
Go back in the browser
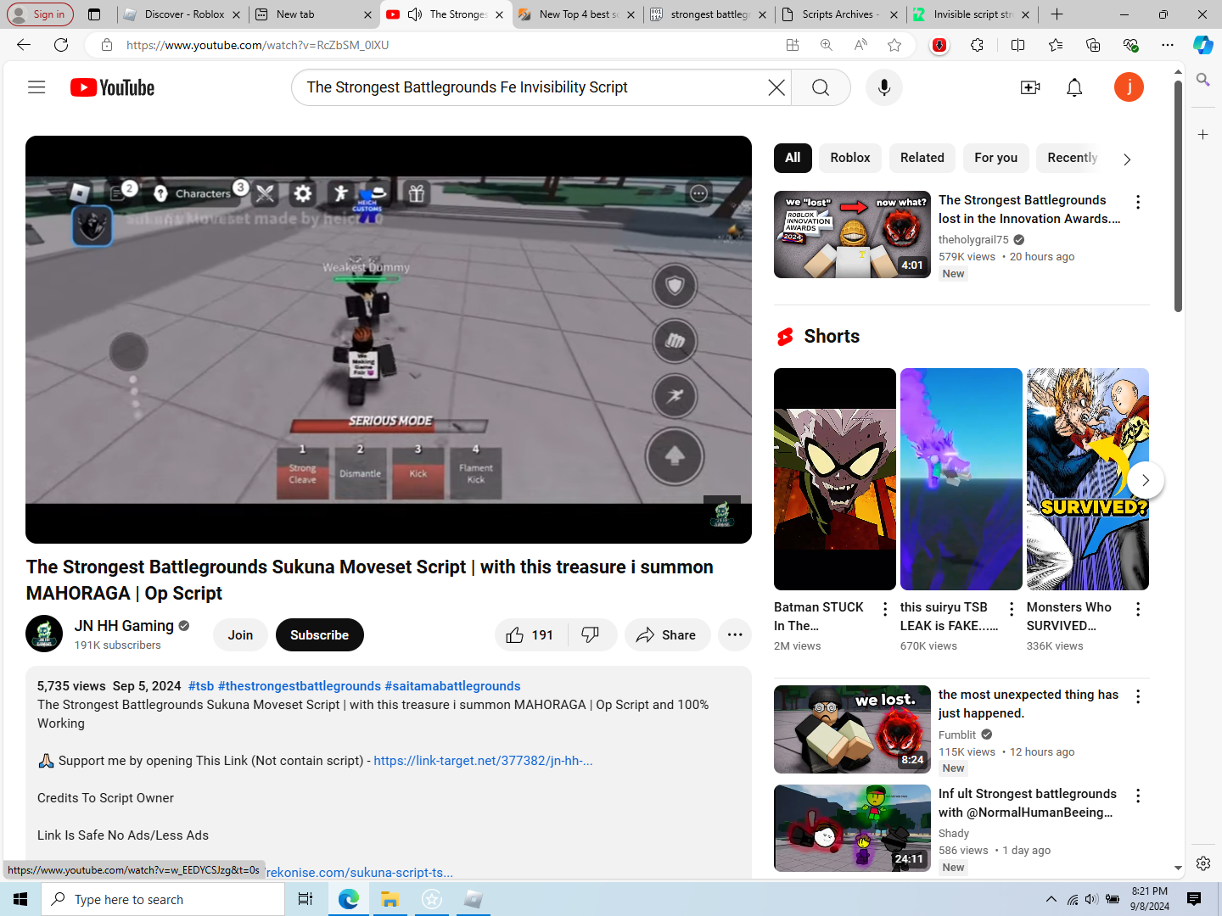pyautogui.click(x=24, y=45)
